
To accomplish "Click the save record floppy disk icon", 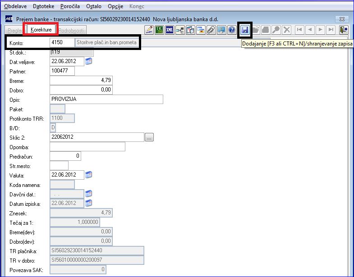I will click(x=245, y=30).
